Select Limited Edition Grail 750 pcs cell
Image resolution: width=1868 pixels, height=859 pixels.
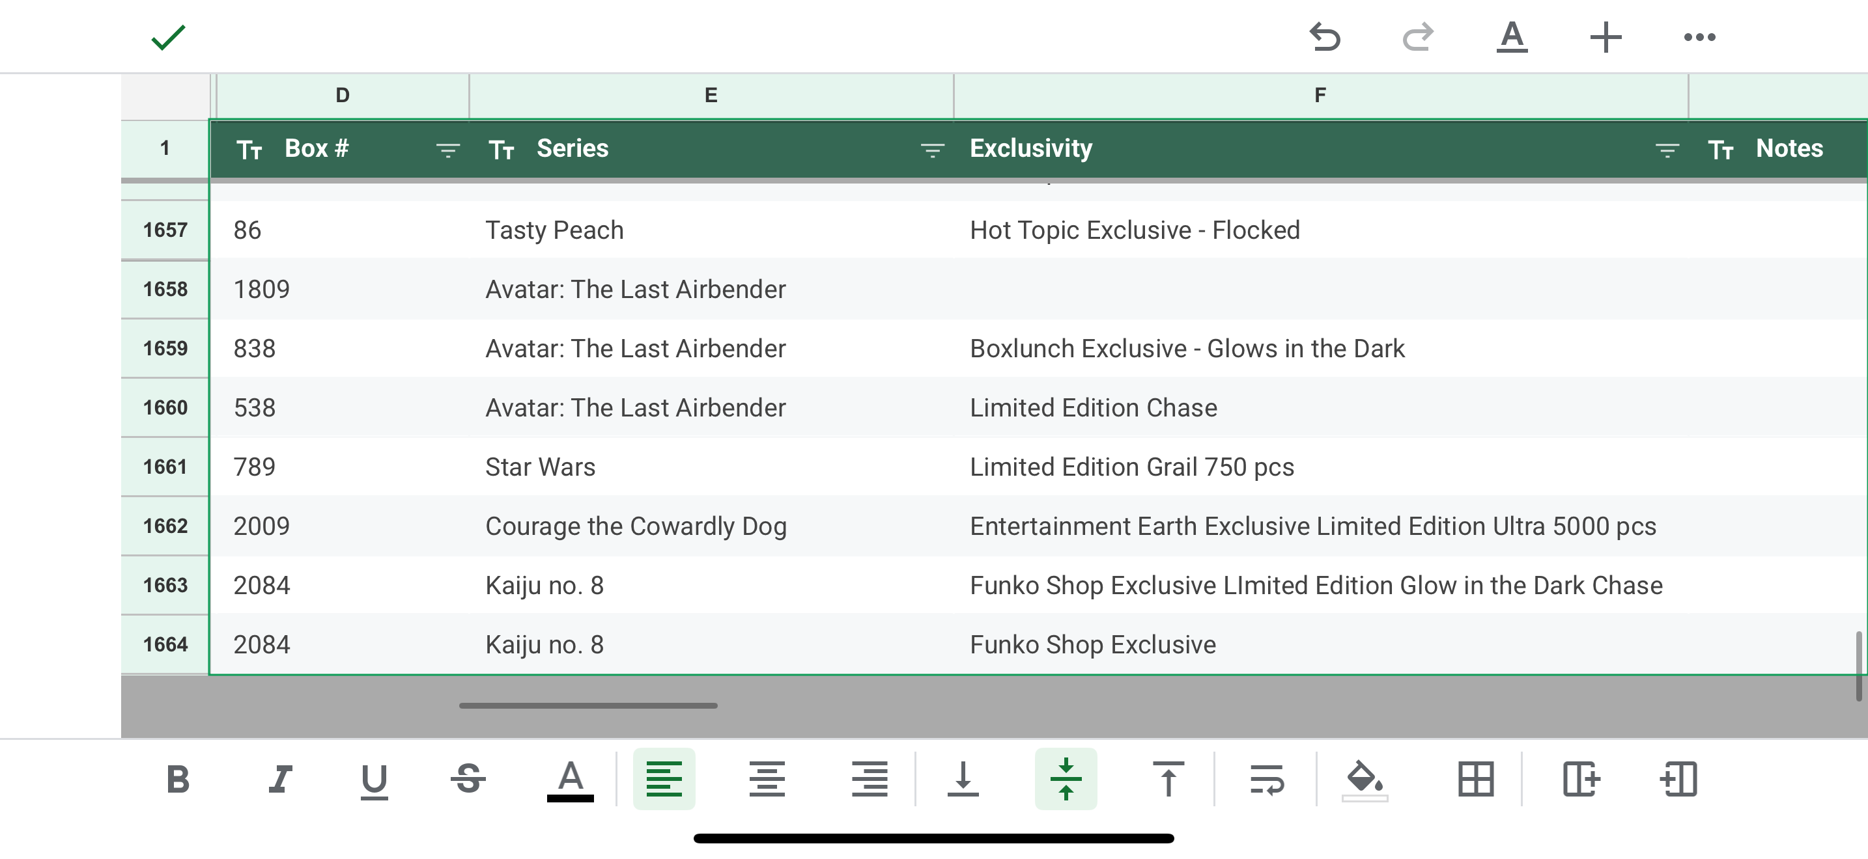(1320, 467)
